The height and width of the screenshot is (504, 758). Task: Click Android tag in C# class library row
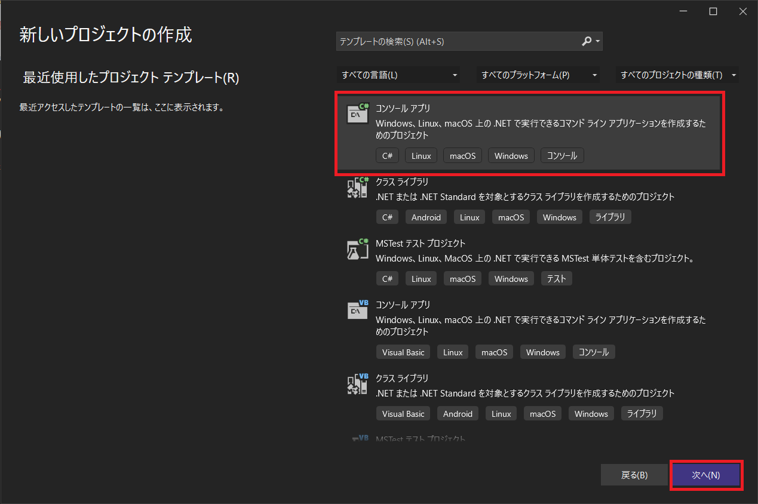(426, 217)
